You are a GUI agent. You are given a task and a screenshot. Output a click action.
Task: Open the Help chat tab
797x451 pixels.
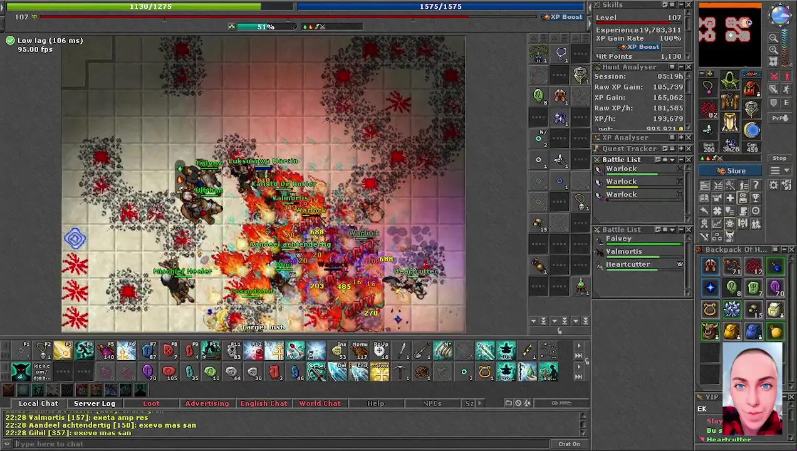tap(376, 403)
